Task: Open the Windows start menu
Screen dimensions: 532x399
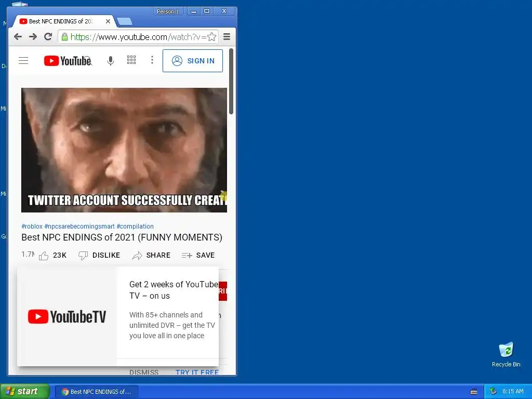Action: [x=24, y=392]
